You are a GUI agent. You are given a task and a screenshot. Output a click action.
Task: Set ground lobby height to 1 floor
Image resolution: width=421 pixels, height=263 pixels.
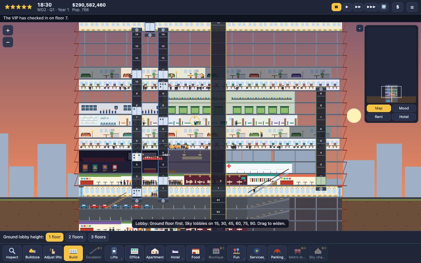[55, 237]
